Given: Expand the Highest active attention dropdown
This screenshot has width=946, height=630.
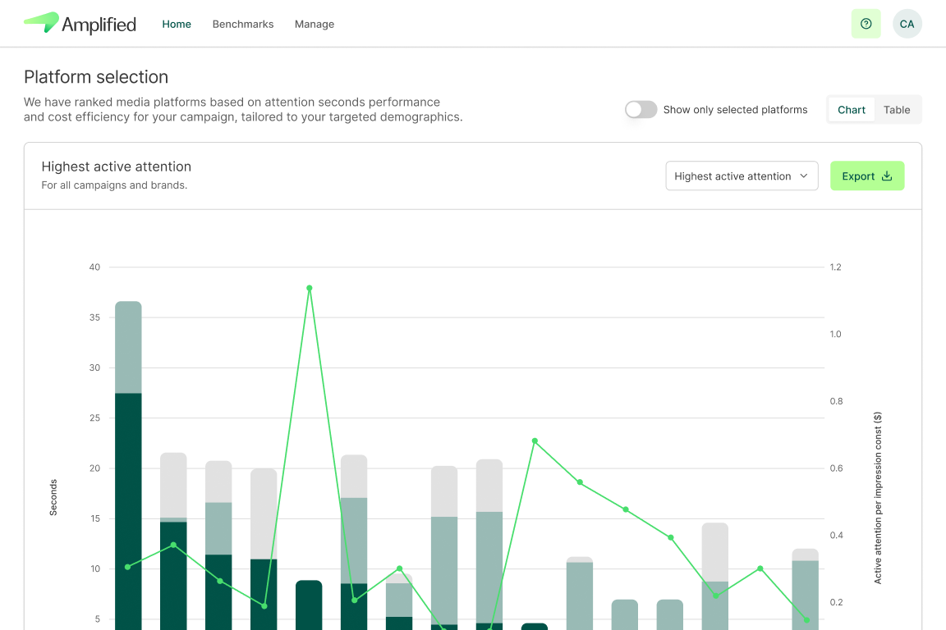Looking at the screenshot, I should pos(741,176).
